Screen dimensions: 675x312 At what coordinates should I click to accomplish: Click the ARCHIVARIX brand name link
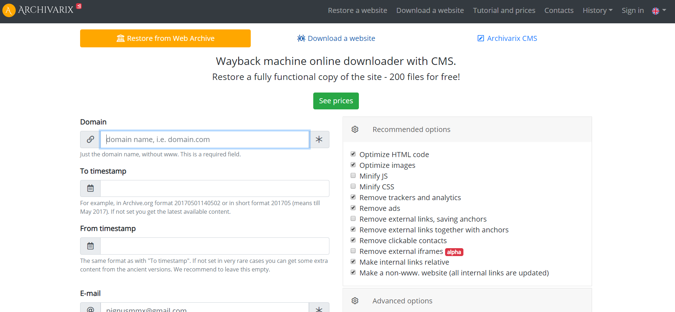46,10
